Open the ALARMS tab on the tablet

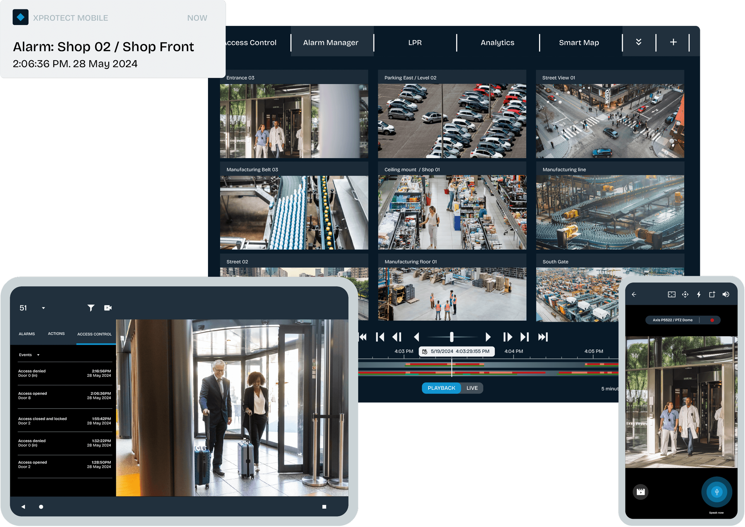click(27, 333)
